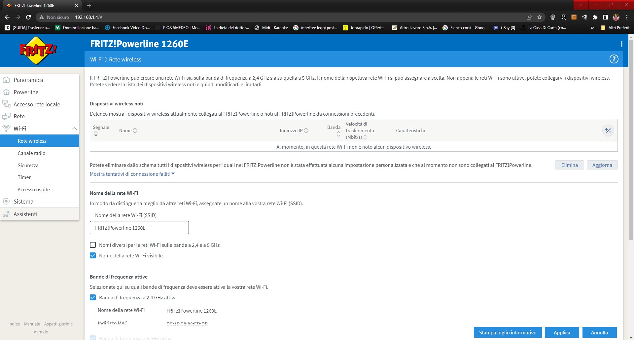Show more bookmarks with double chevron

[592, 28]
